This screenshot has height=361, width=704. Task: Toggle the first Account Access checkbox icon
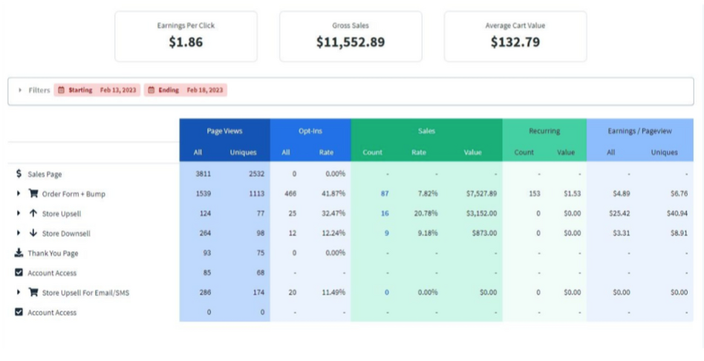tap(19, 273)
